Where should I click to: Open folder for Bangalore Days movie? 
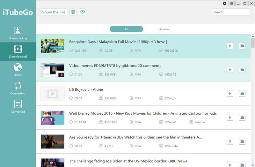(242, 46)
